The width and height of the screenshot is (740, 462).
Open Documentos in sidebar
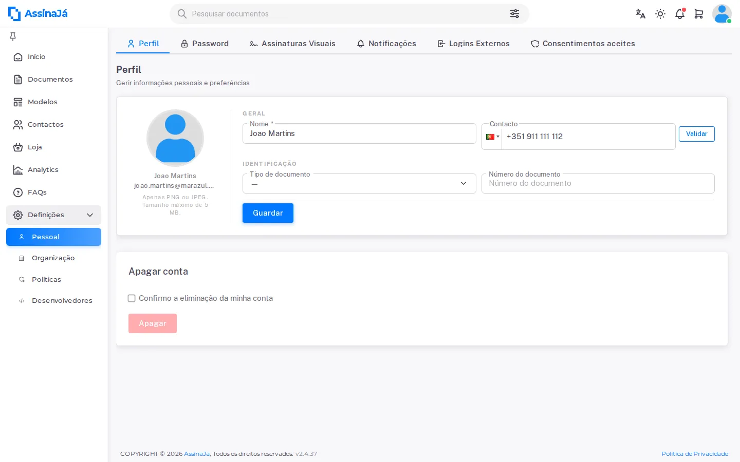click(53, 80)
